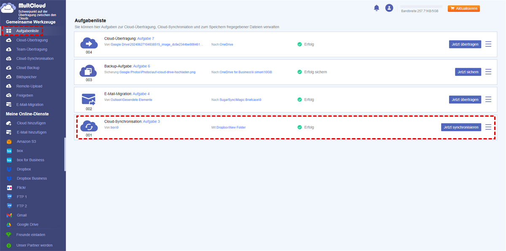Select the Amazon S3 service icon

coord(9,142)
